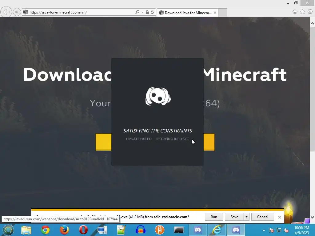The height and width of the screenshot is (236, 315).
Task: Go back with the browser Back arrow
Action: coord(6,12)
